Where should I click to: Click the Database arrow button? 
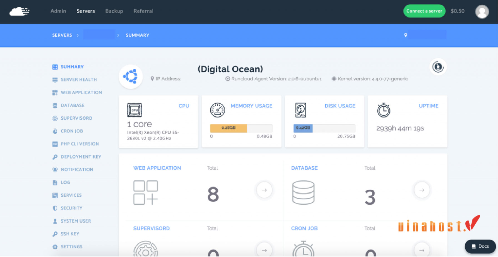422,190
